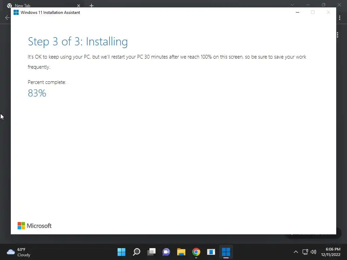Image resolution: width=347 pixels, height=260 pixels.
Task: Open taskbar Search magnifier
Action: (x=137, y=252)
